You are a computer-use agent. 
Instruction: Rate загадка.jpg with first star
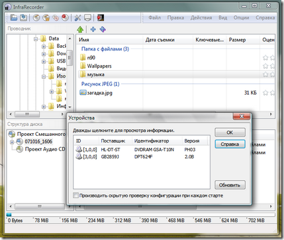265,93
